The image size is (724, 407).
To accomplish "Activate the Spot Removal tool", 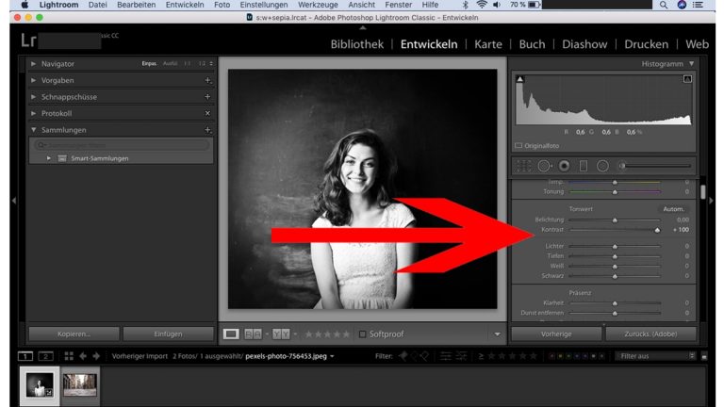I will click(x=545, y=166).
